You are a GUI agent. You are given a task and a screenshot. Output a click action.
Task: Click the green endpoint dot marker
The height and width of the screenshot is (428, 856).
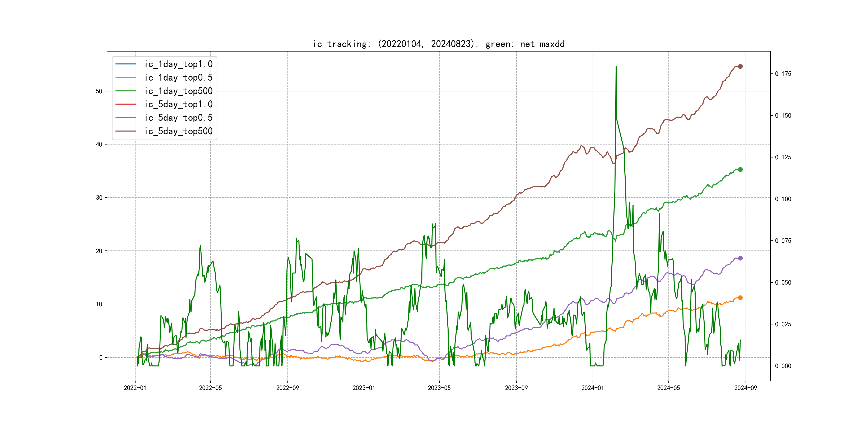[740, 169]
